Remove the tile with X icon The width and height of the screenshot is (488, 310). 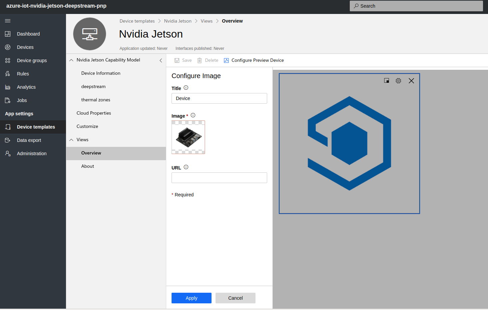(411, 81)
